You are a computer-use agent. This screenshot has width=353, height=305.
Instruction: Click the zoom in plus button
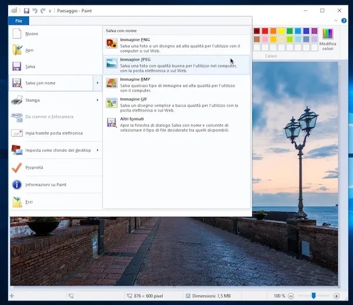(337, 296)
